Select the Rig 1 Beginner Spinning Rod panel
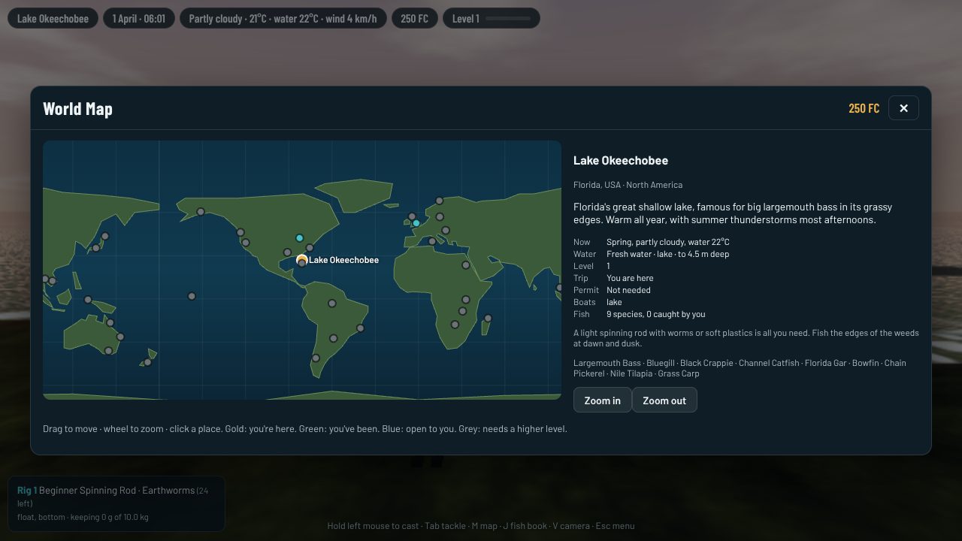962x541 pixels. click(116, 503)
